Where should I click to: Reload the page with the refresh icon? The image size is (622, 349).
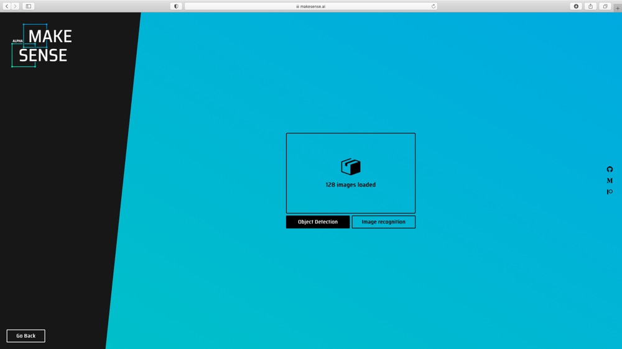pyautogui.click(x=433, y=6)
